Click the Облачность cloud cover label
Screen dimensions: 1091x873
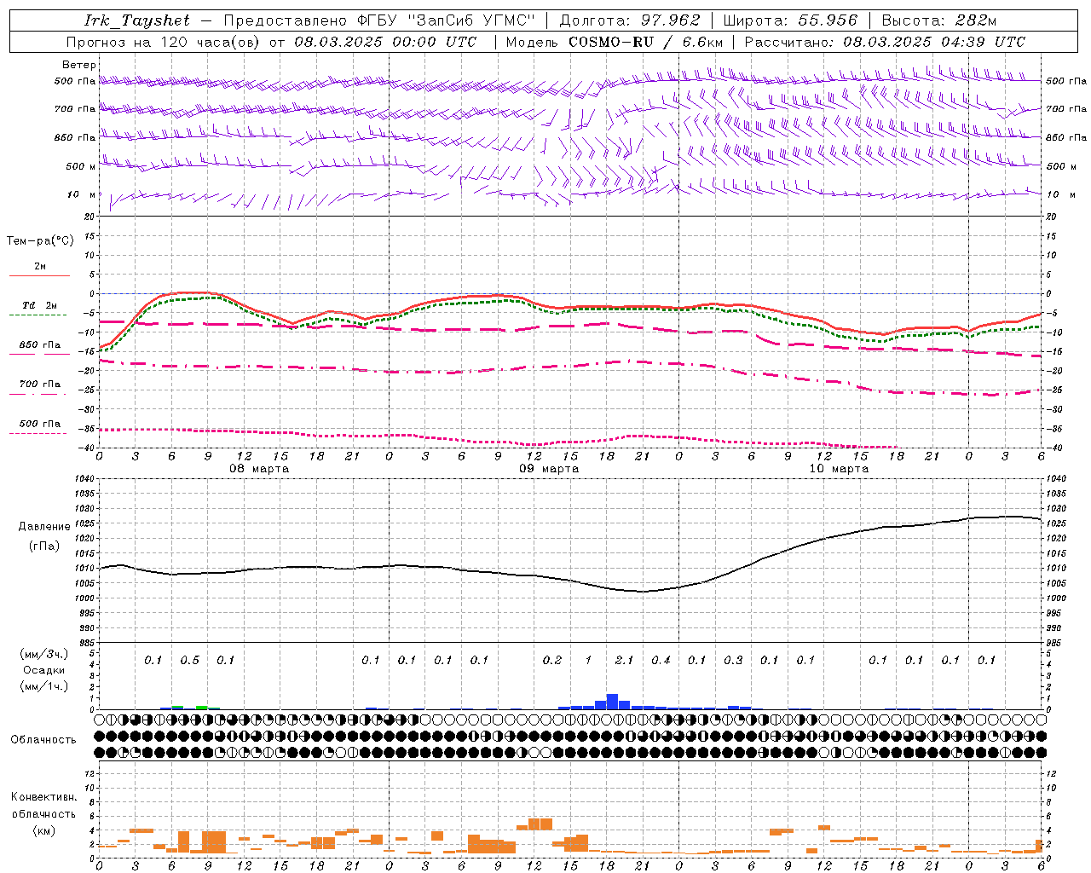[x=43, y=739]
